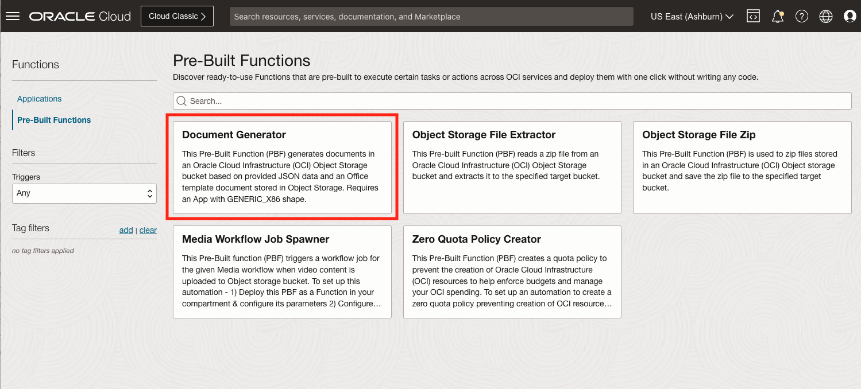
Task: Click the top resources search bar
Action: pos(431,16)
